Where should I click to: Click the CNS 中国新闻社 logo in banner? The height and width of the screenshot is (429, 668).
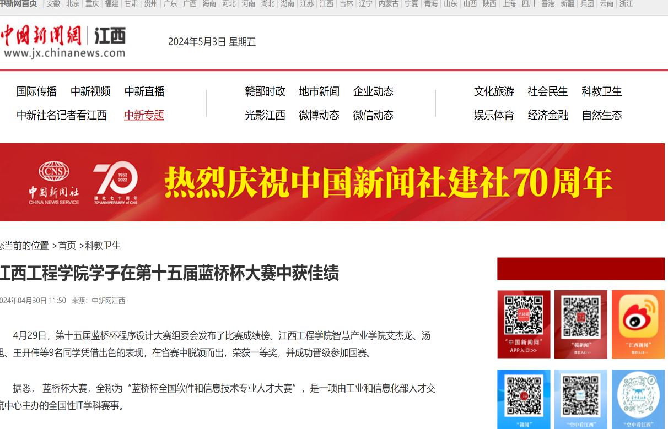pos(54,182)
